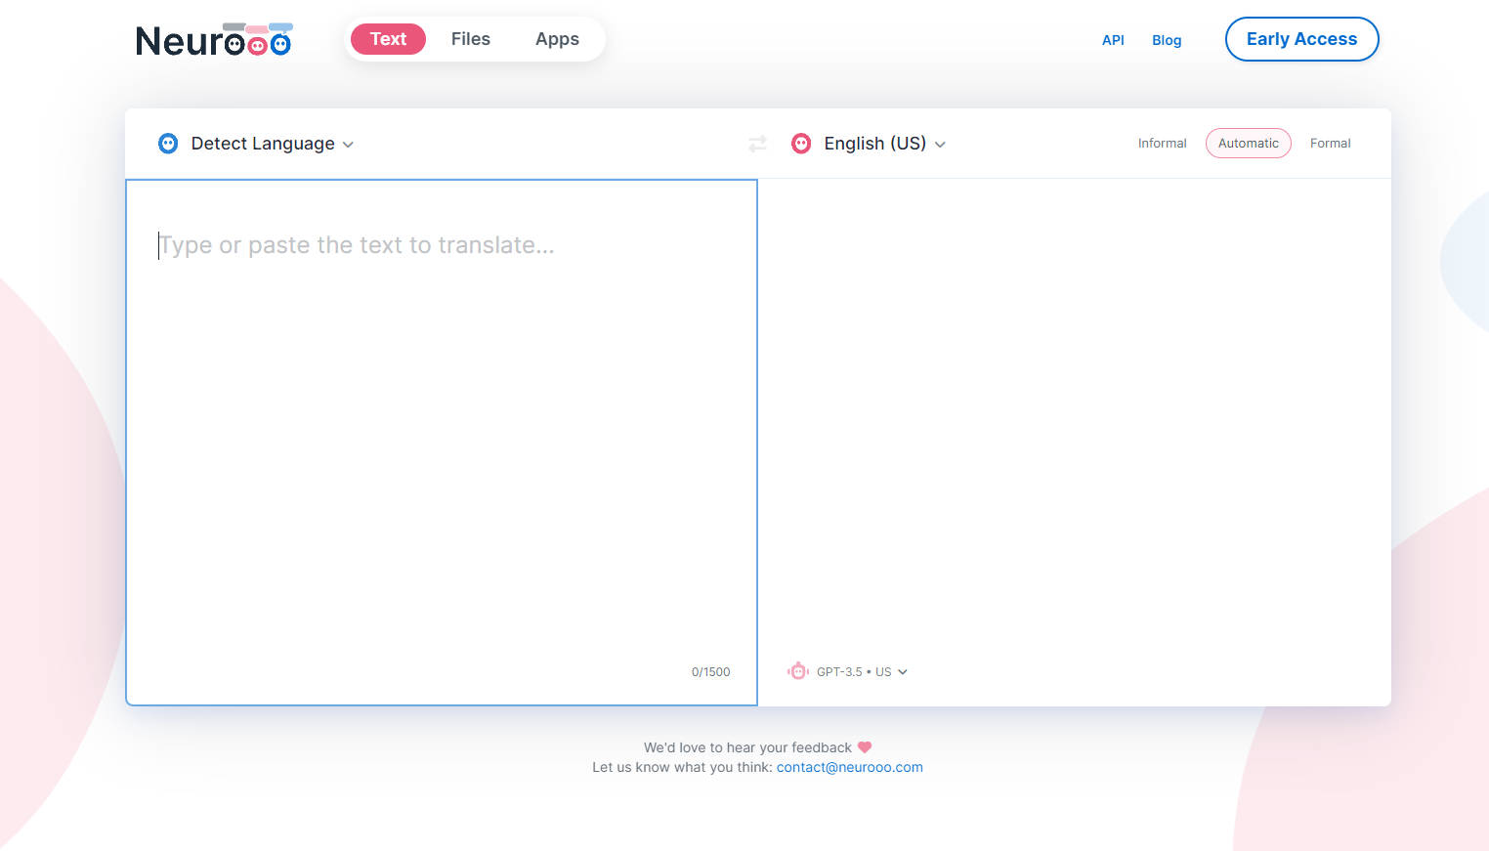Click the 0/1500 character counter

pyautogui.click(x=710, y=672)
